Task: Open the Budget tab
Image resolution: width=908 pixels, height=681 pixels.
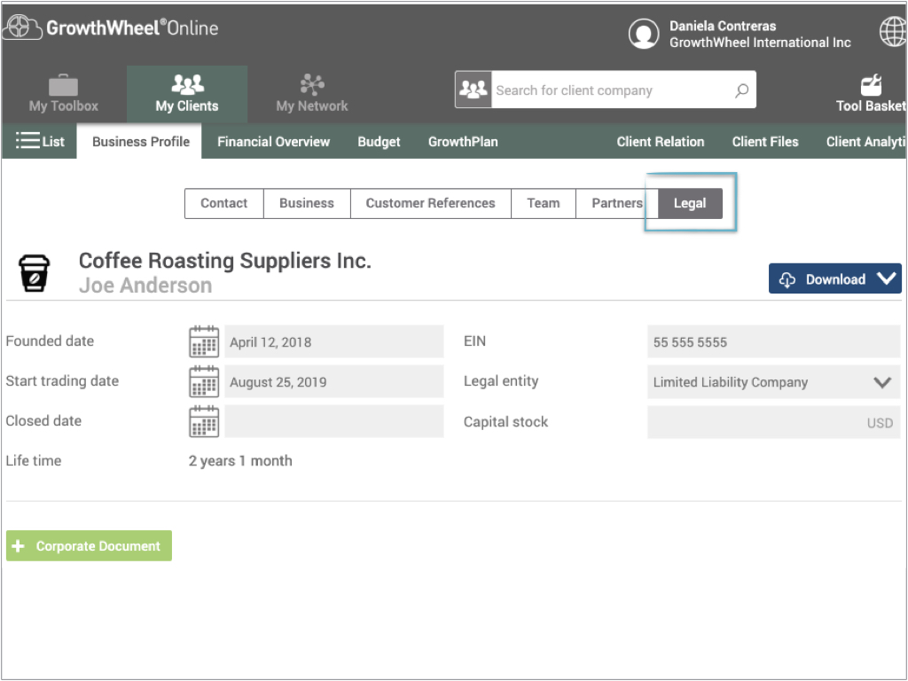Action: pyautogui.click(x=379, y=142)
